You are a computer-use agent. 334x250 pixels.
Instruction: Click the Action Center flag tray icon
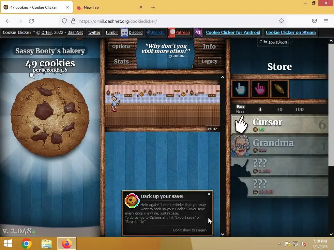(288, 244)
